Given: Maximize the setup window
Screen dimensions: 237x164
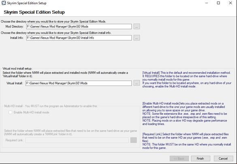Looking at the screenshot, I should pyautogui.click(x=218, y=3).
